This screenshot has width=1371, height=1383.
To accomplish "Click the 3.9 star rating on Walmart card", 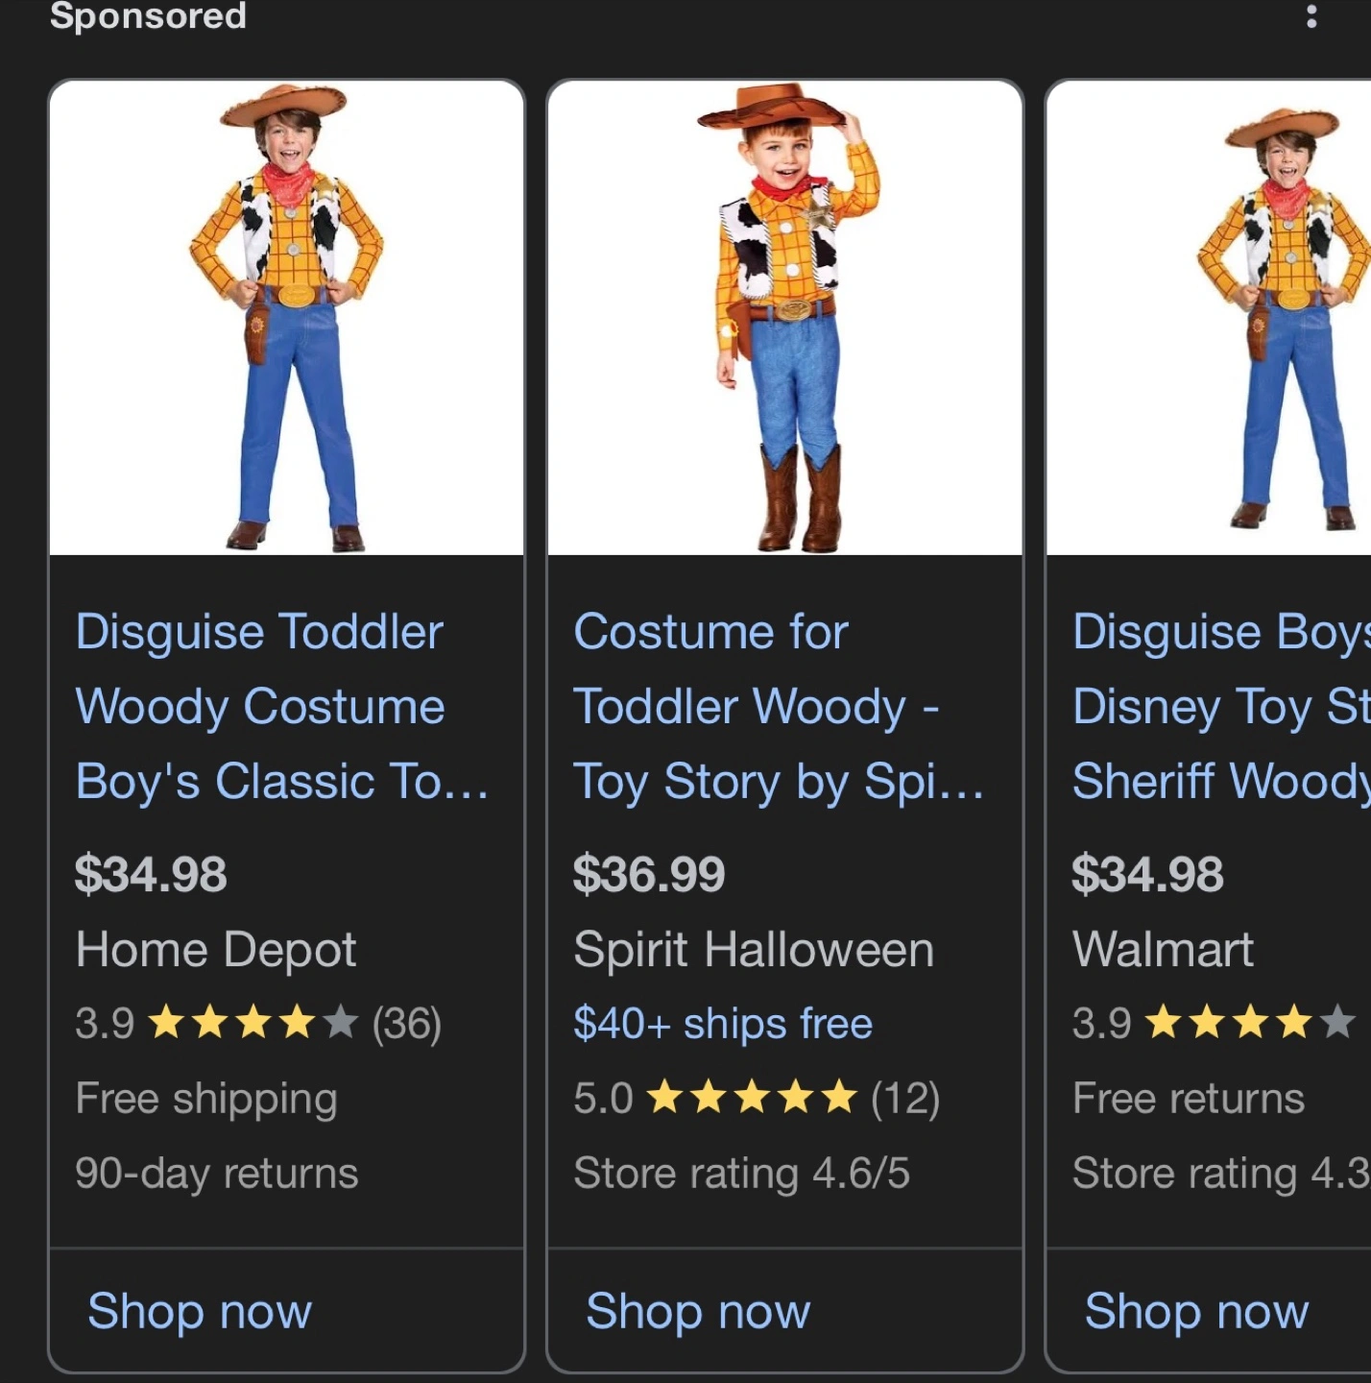I will pyautogui.click(x=1214, y=1024).
